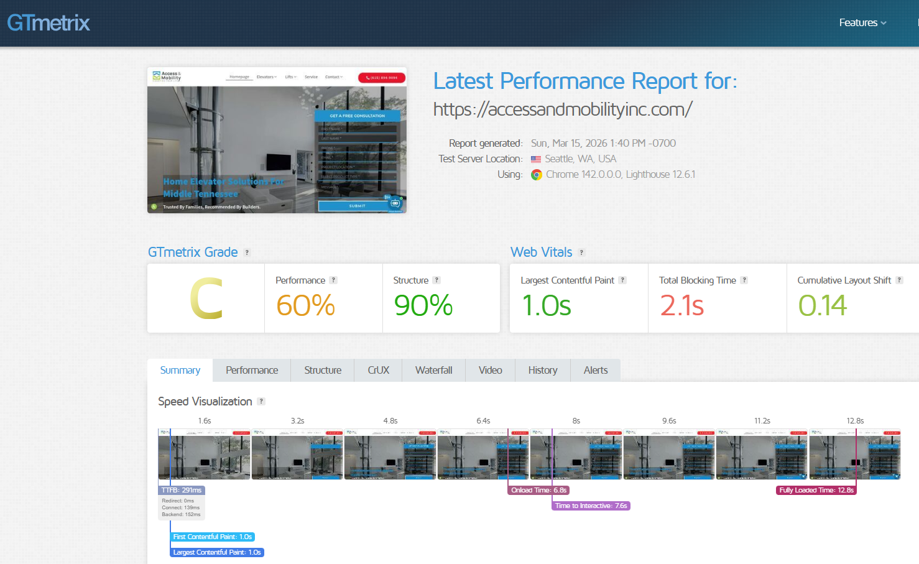Click the First Contentful Paint 1.0s marker

point(213,537)
